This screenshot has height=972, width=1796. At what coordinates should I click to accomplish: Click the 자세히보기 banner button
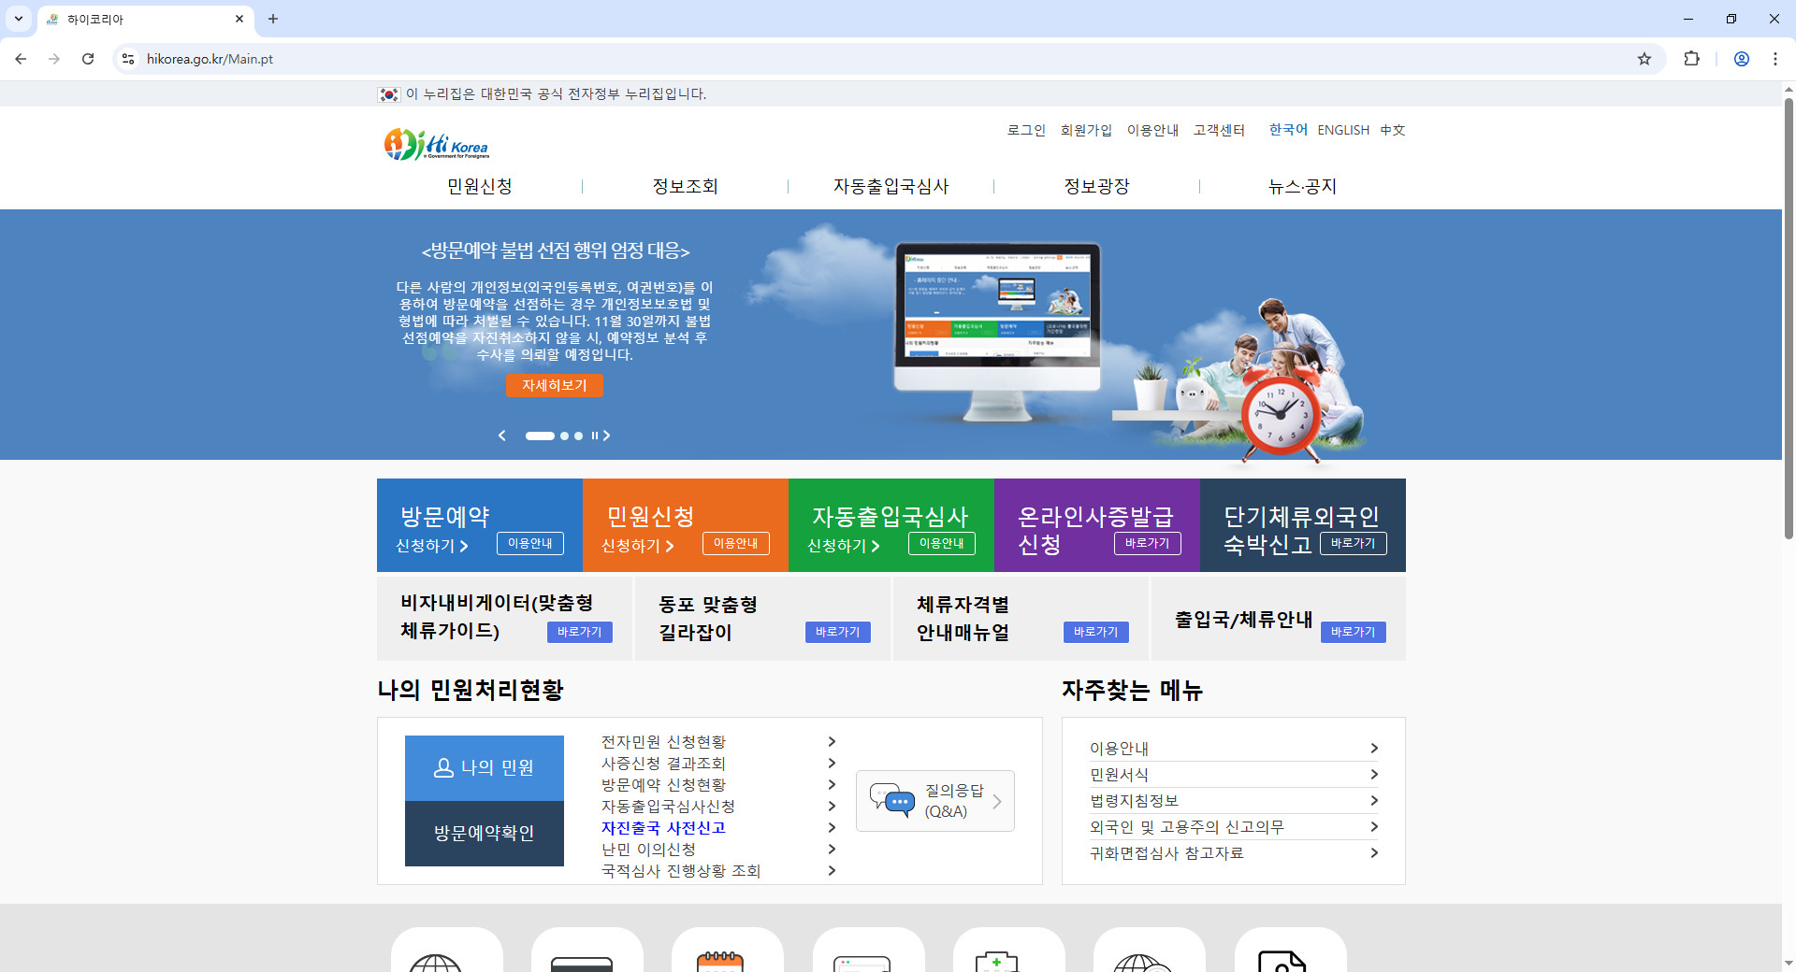pyautogui.click(x=555, y=385)
